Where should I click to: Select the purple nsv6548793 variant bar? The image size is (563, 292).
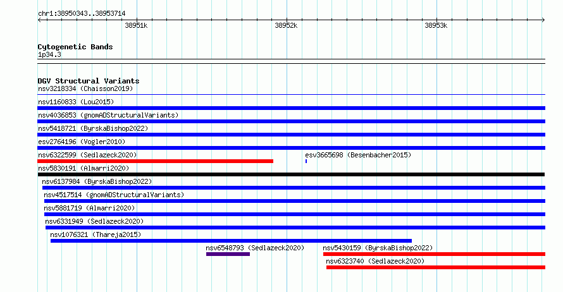228,254
